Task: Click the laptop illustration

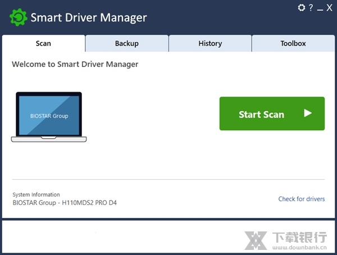Action: [x=49, y=117]
